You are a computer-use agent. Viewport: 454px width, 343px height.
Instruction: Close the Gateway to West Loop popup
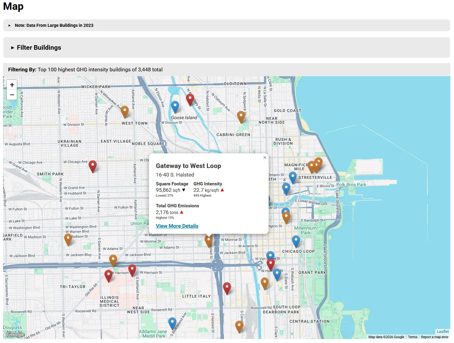265,158
